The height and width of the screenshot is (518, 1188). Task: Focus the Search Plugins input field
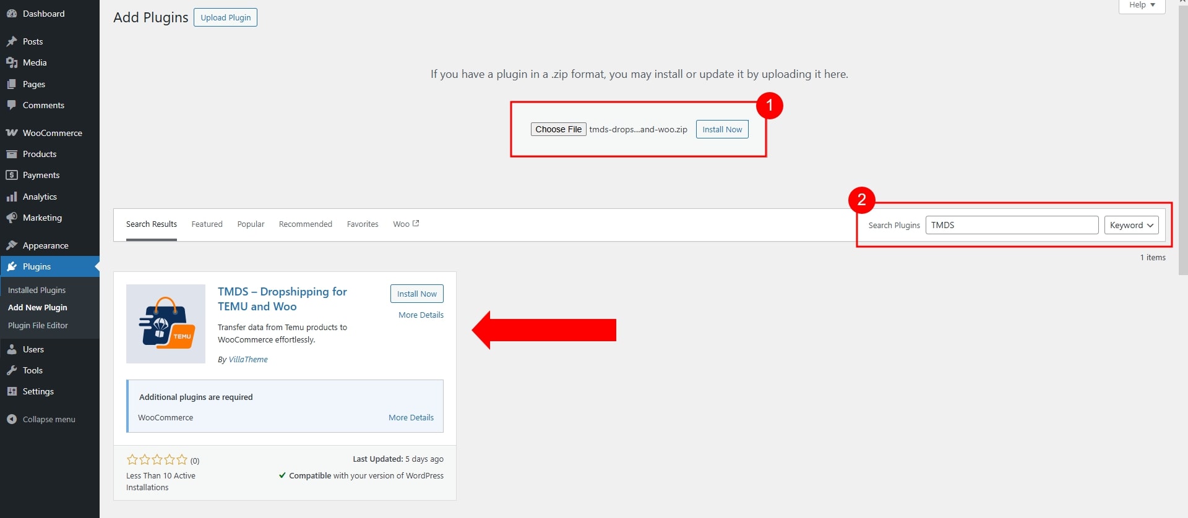click(x=1012, y=225)
